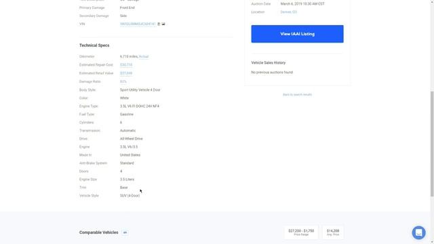Click the Estimated Repair Cost value
434x244 pixels.
126,65
